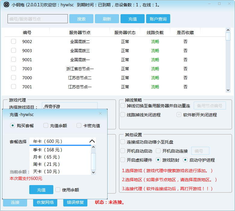Sort by the 是否收藏 column header
Screen dimensions: 235x211
tap(185, 32)
